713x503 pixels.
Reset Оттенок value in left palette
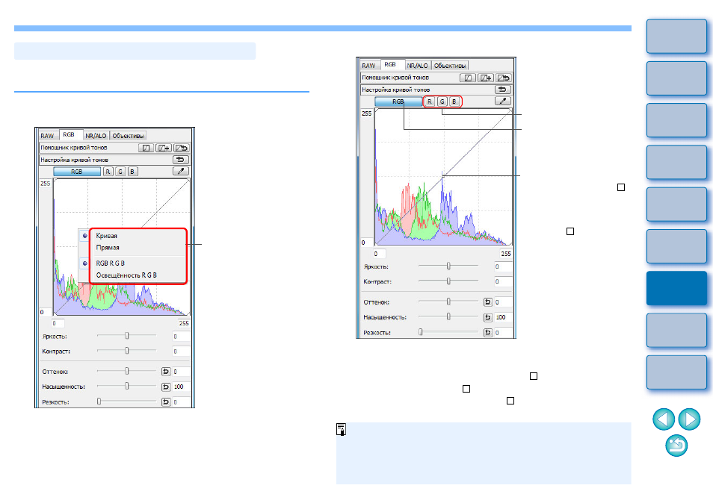point(166,372)
